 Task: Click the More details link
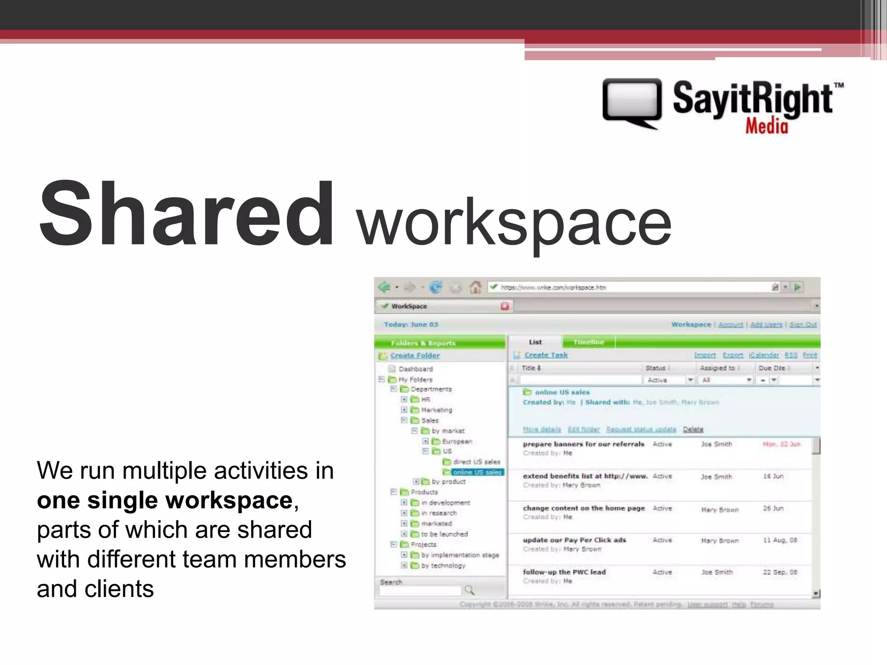(x=542, y=429)
